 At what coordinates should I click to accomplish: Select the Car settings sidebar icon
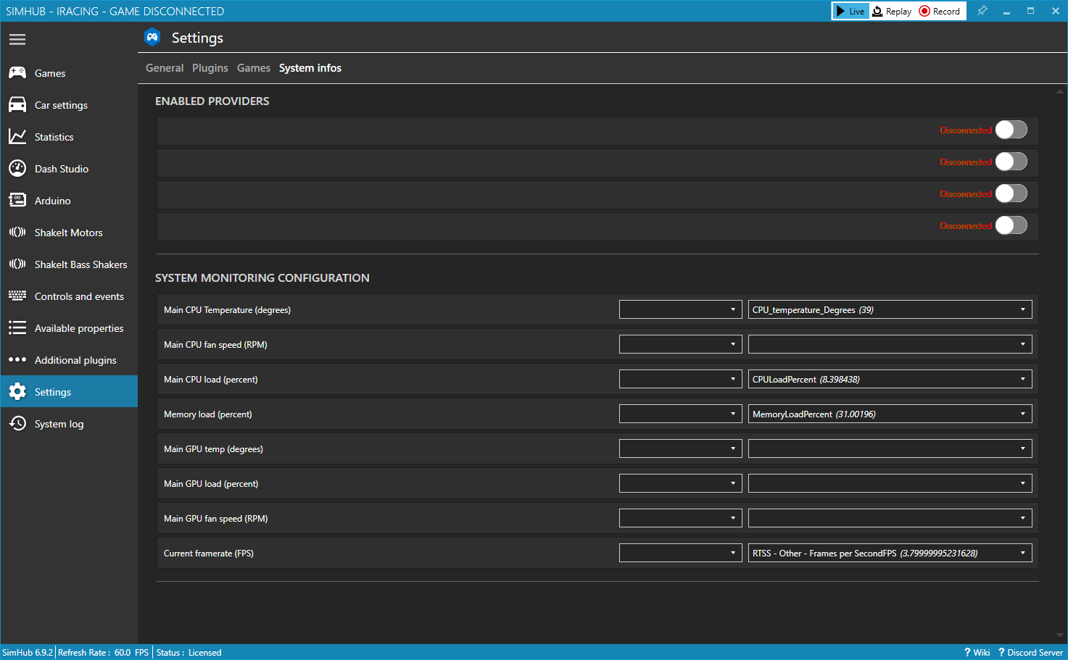[x=17, y=104]
